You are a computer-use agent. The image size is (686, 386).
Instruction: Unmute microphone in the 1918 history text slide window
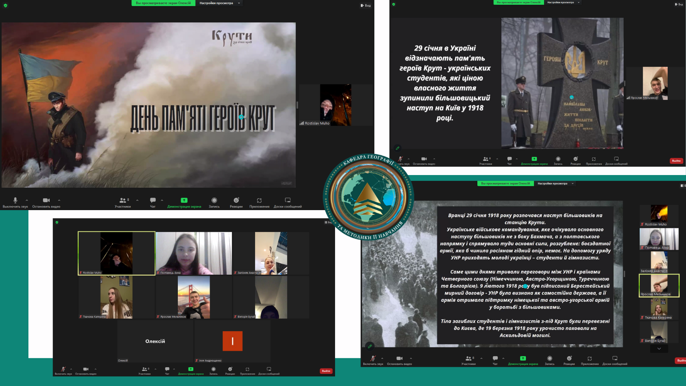pos(373,361)
